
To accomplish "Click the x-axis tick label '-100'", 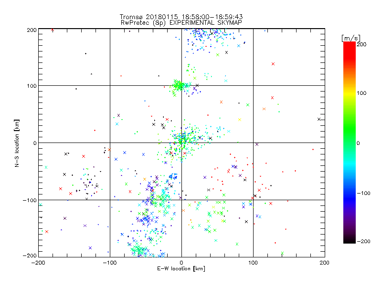I will point(110,263).
